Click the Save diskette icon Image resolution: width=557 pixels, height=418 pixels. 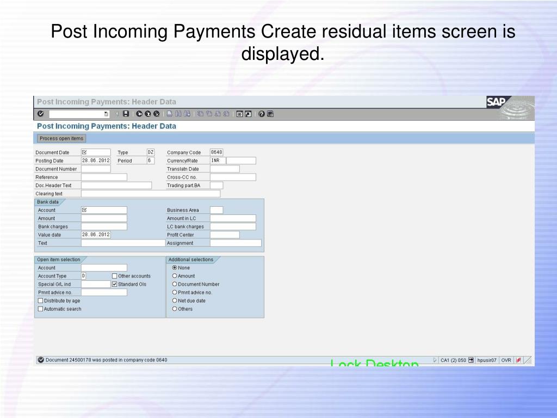point(126,114)
